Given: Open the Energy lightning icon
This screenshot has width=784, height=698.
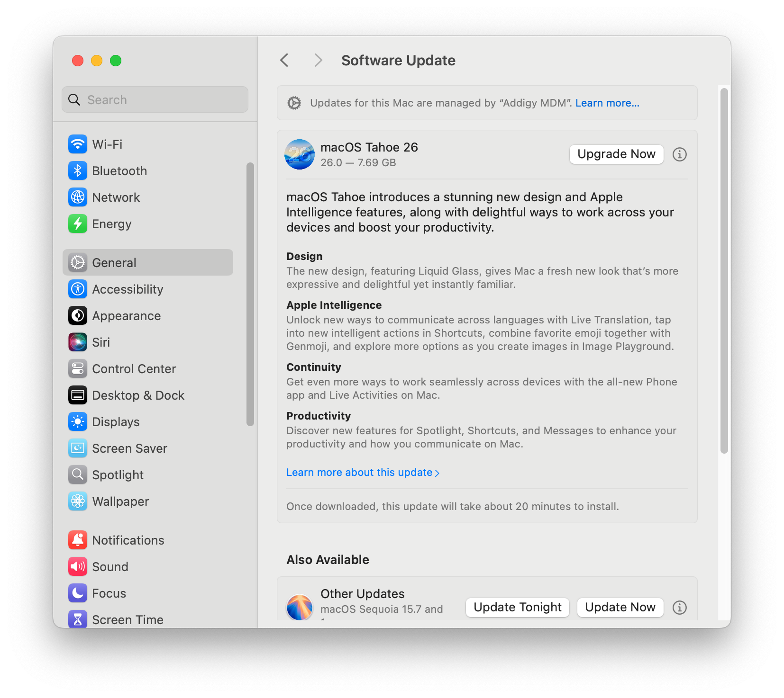Looking at the screenshot, I should click(78, 224).
